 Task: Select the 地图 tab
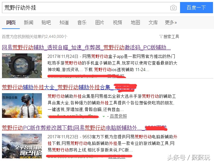[136, 22]
